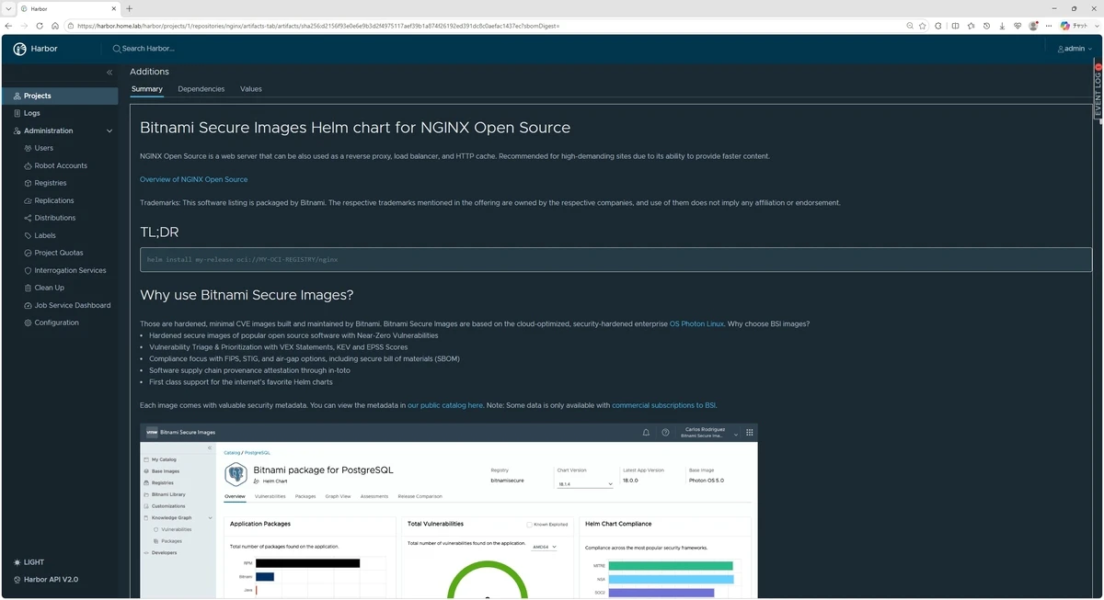Toggle the LIGHT theme switch
The image size is (1104, 600).
coord(29,562)
